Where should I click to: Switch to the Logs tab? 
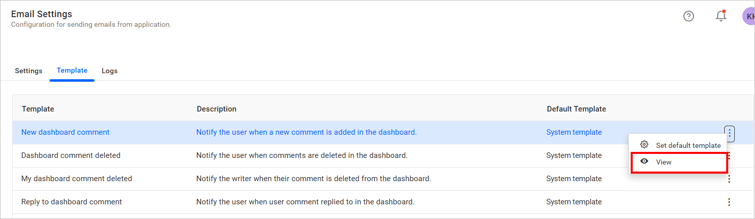pos(110,71)
